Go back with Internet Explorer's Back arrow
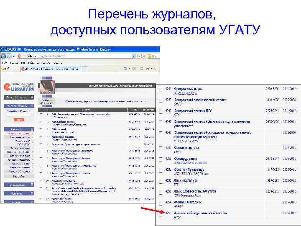This screenshot has width=301, height=226. pyautogui.click(x=3, y=56)
